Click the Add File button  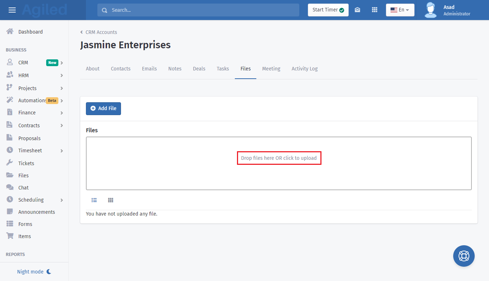[103, 109]
